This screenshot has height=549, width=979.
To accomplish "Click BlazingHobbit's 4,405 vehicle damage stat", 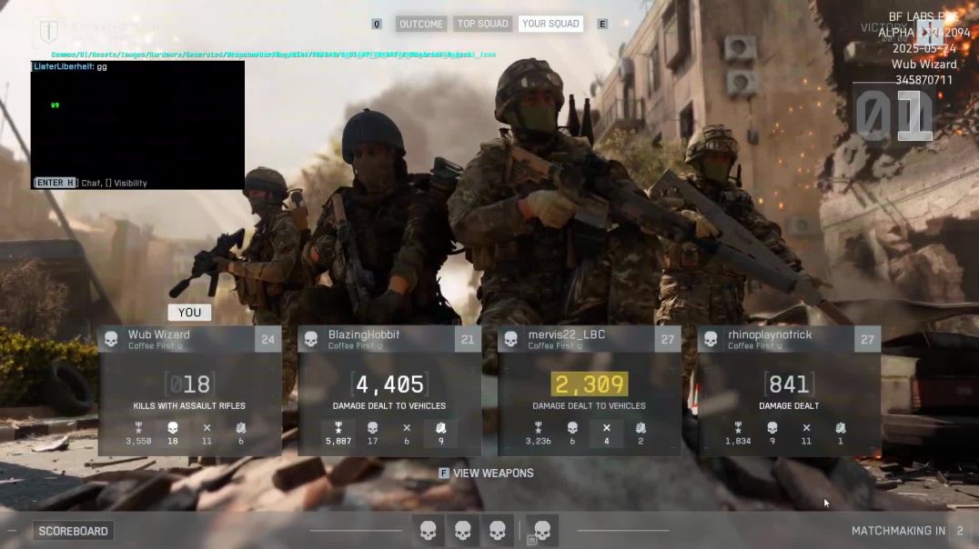I will tap(389, 384).
